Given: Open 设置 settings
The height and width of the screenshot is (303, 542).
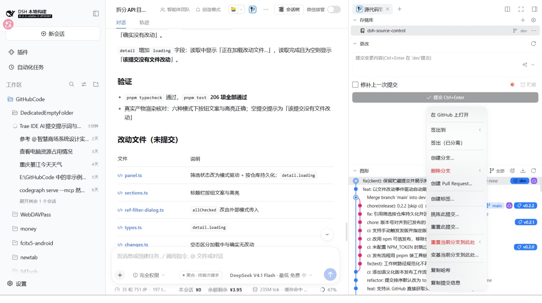Looking at the screenshot, I should click(17, 284).
